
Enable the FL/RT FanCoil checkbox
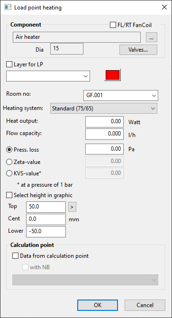coord(112,25)
